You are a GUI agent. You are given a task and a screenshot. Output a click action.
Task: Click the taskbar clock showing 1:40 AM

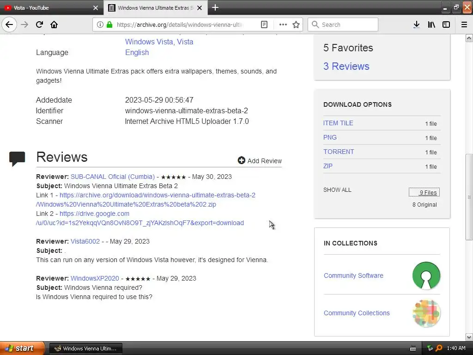pyautogui.click(x=456, y=348)
